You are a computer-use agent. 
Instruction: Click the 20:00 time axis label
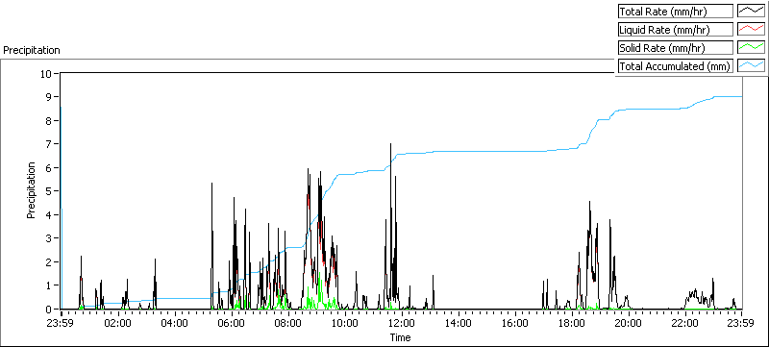[629, 323]
